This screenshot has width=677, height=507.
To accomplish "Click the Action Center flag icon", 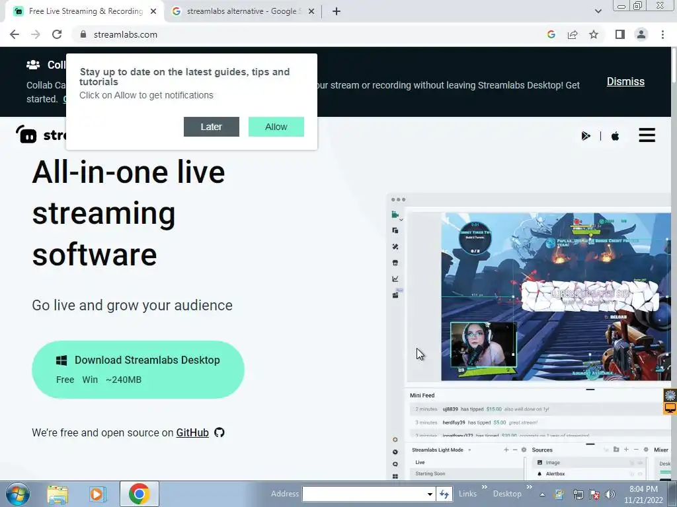I will [594, 494].
